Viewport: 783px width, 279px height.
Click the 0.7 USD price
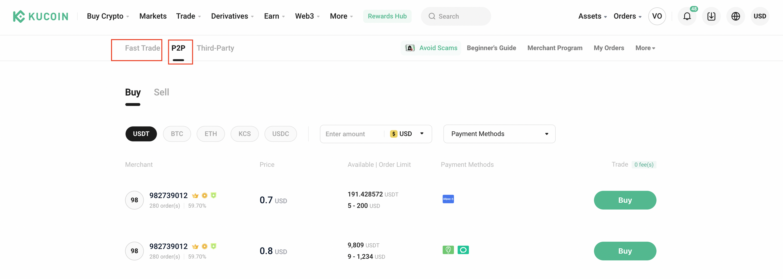(273, 200)
